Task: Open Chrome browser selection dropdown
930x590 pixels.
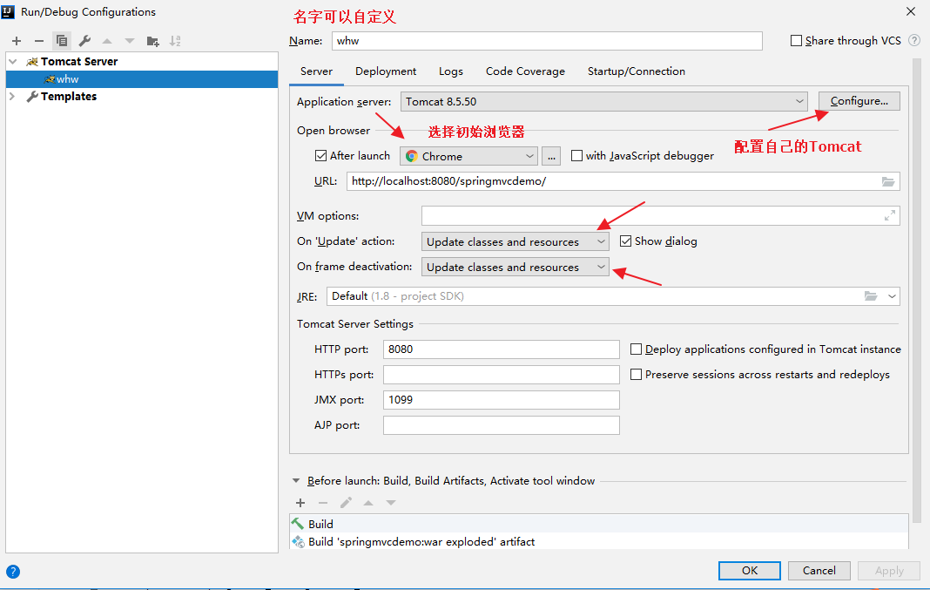Action: (x=469, y=156)
